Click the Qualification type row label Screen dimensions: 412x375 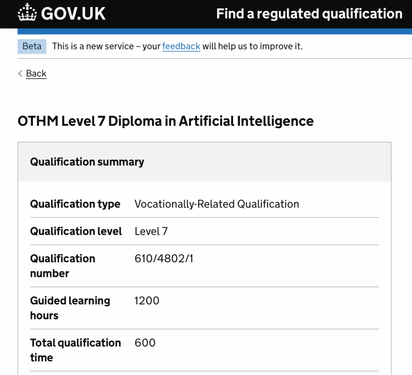[x=75, y=204]
